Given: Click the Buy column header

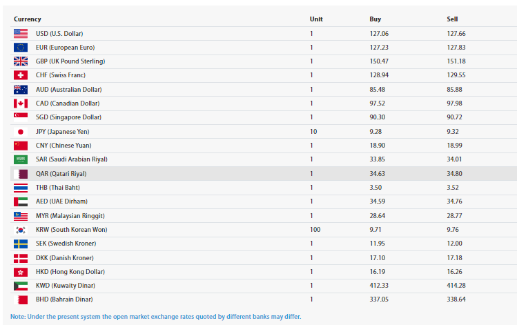Looking at the screenshot, I should point(375,19).
